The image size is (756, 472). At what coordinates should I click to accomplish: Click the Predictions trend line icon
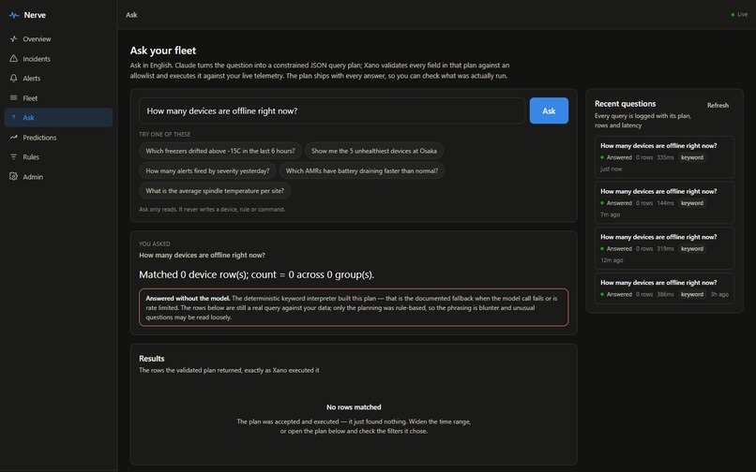tap(13, 138)
